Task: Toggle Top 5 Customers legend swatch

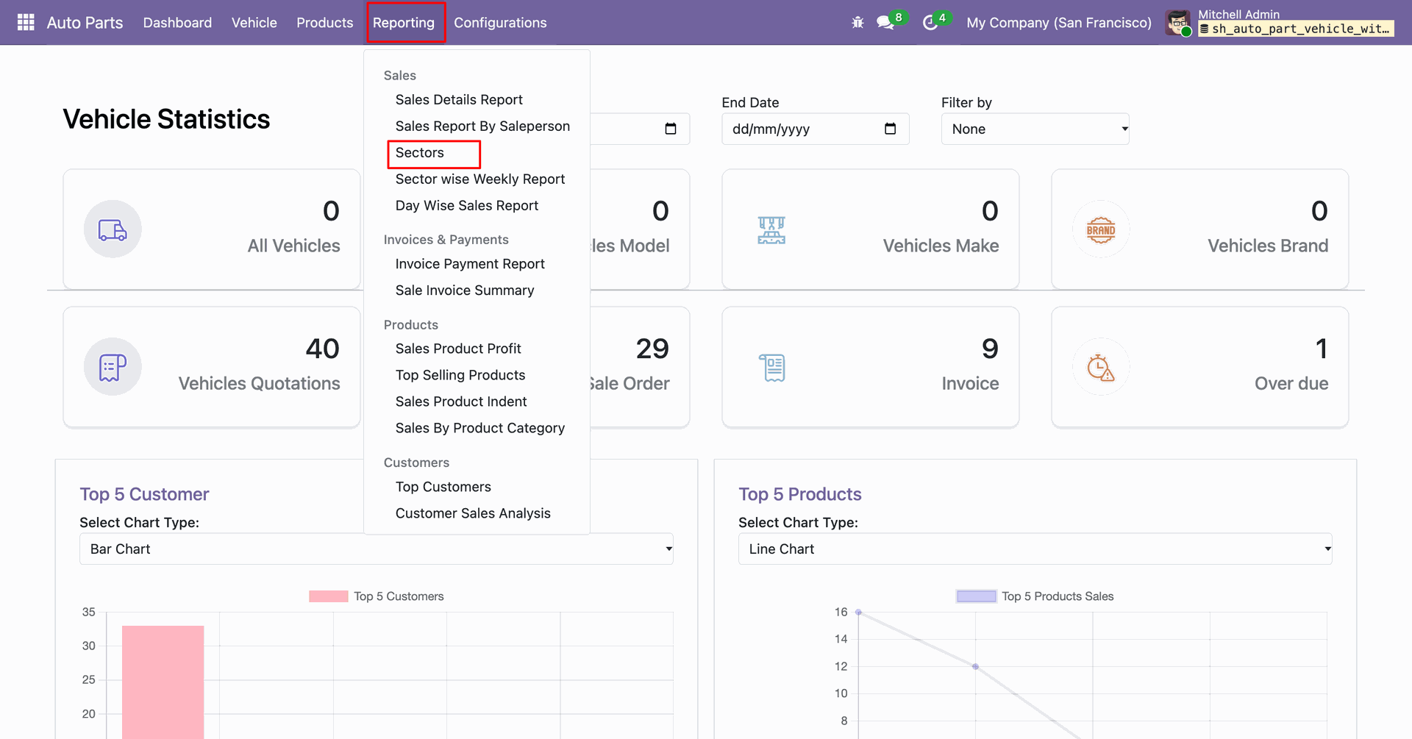Action: pos(328,596)
